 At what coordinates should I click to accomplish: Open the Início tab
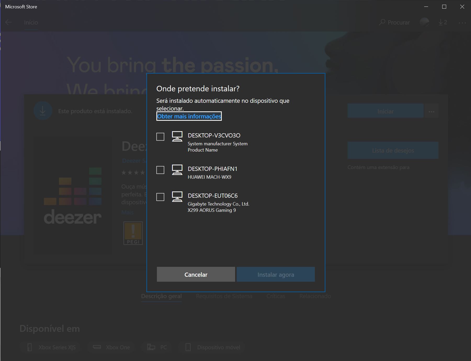pos(31,22)
